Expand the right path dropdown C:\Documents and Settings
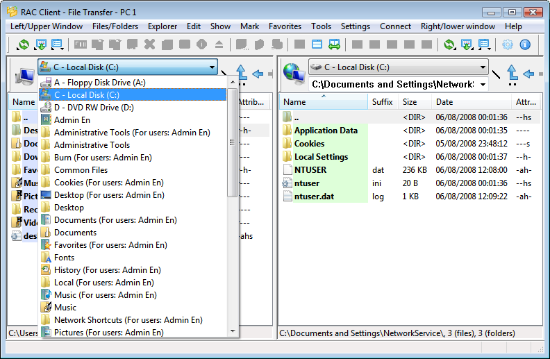Screen dimensions: 550x359 [x=483, y=85]
